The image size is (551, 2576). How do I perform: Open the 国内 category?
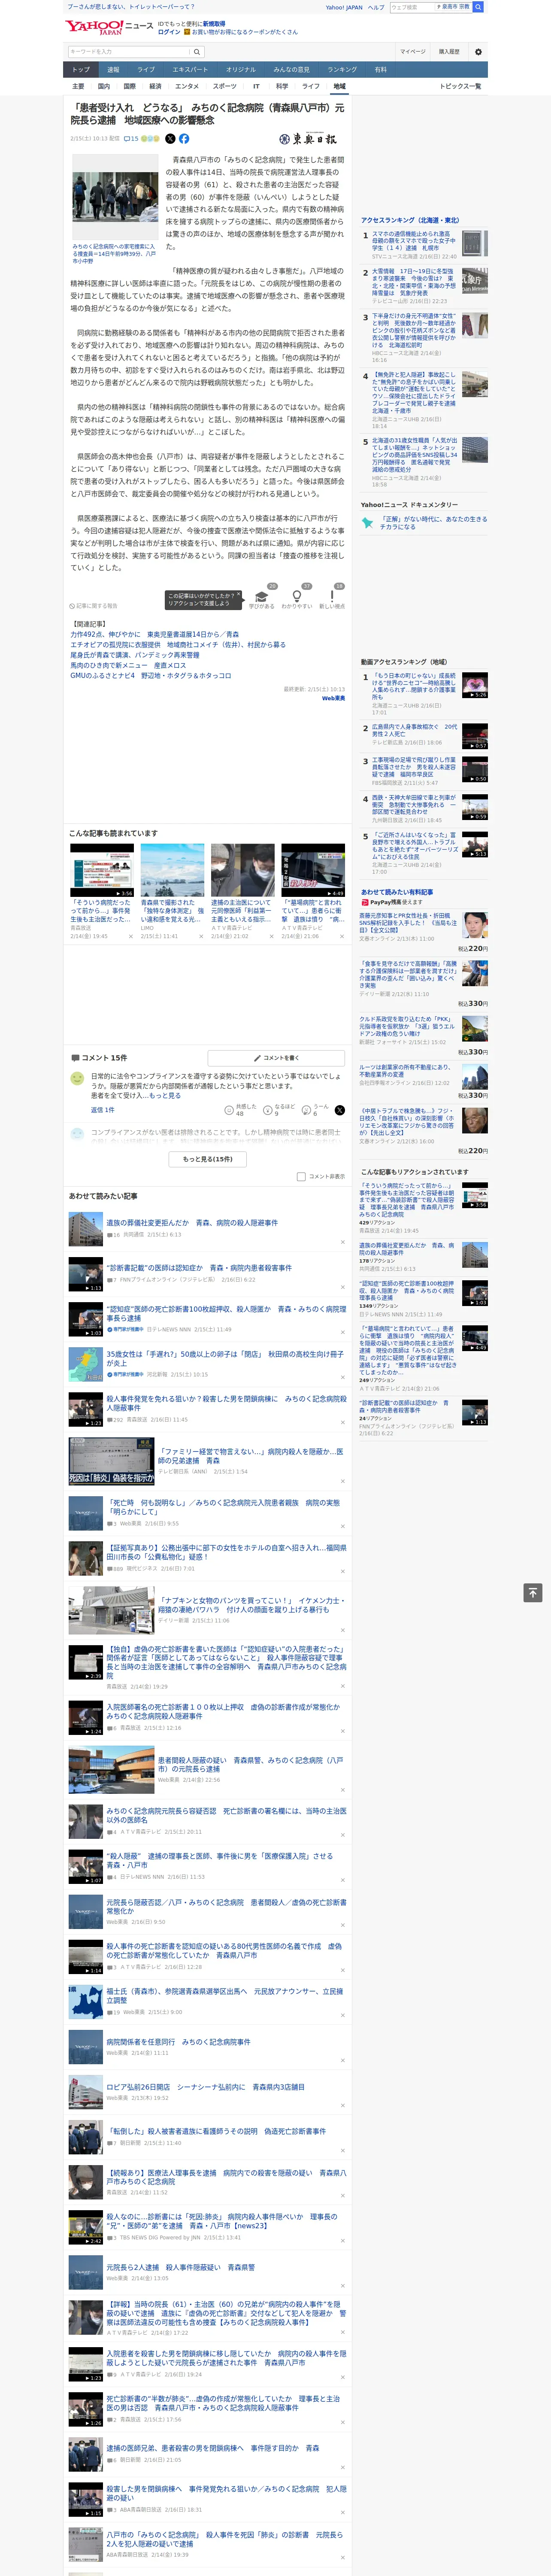104,86
